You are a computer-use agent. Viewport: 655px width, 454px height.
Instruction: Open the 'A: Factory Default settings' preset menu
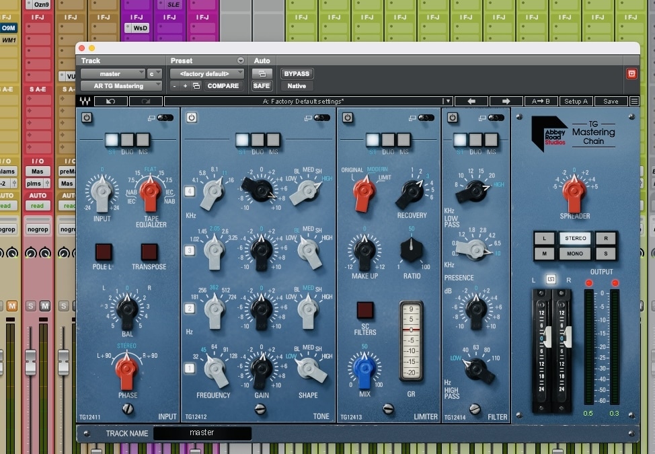(x=303, y=102)
